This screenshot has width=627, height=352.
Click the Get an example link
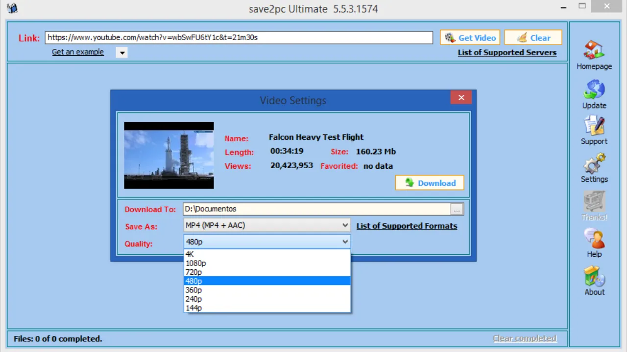tap(78, 52)
